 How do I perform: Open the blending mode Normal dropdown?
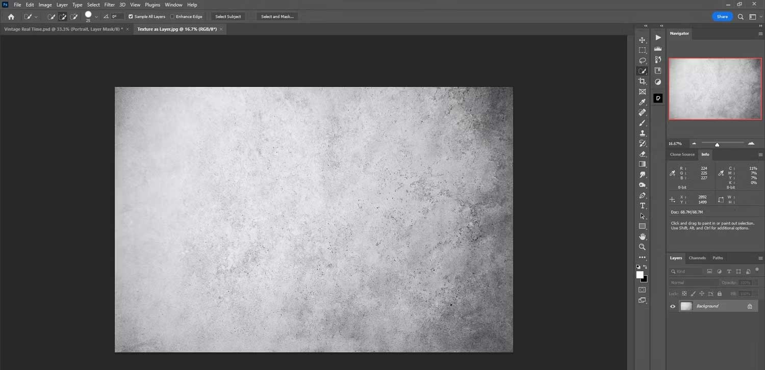[x=694, y=282]
